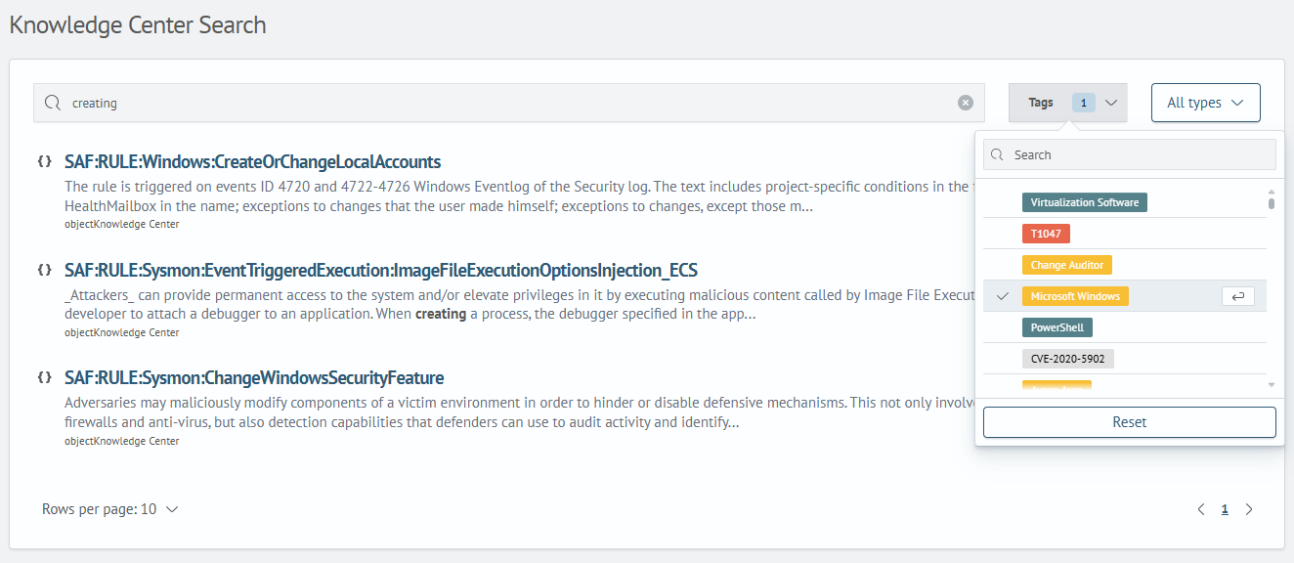The width and height of the screenshot is (1294, 563).
Task: Select the Change Auditor tag
Action: coord(1067,265)
